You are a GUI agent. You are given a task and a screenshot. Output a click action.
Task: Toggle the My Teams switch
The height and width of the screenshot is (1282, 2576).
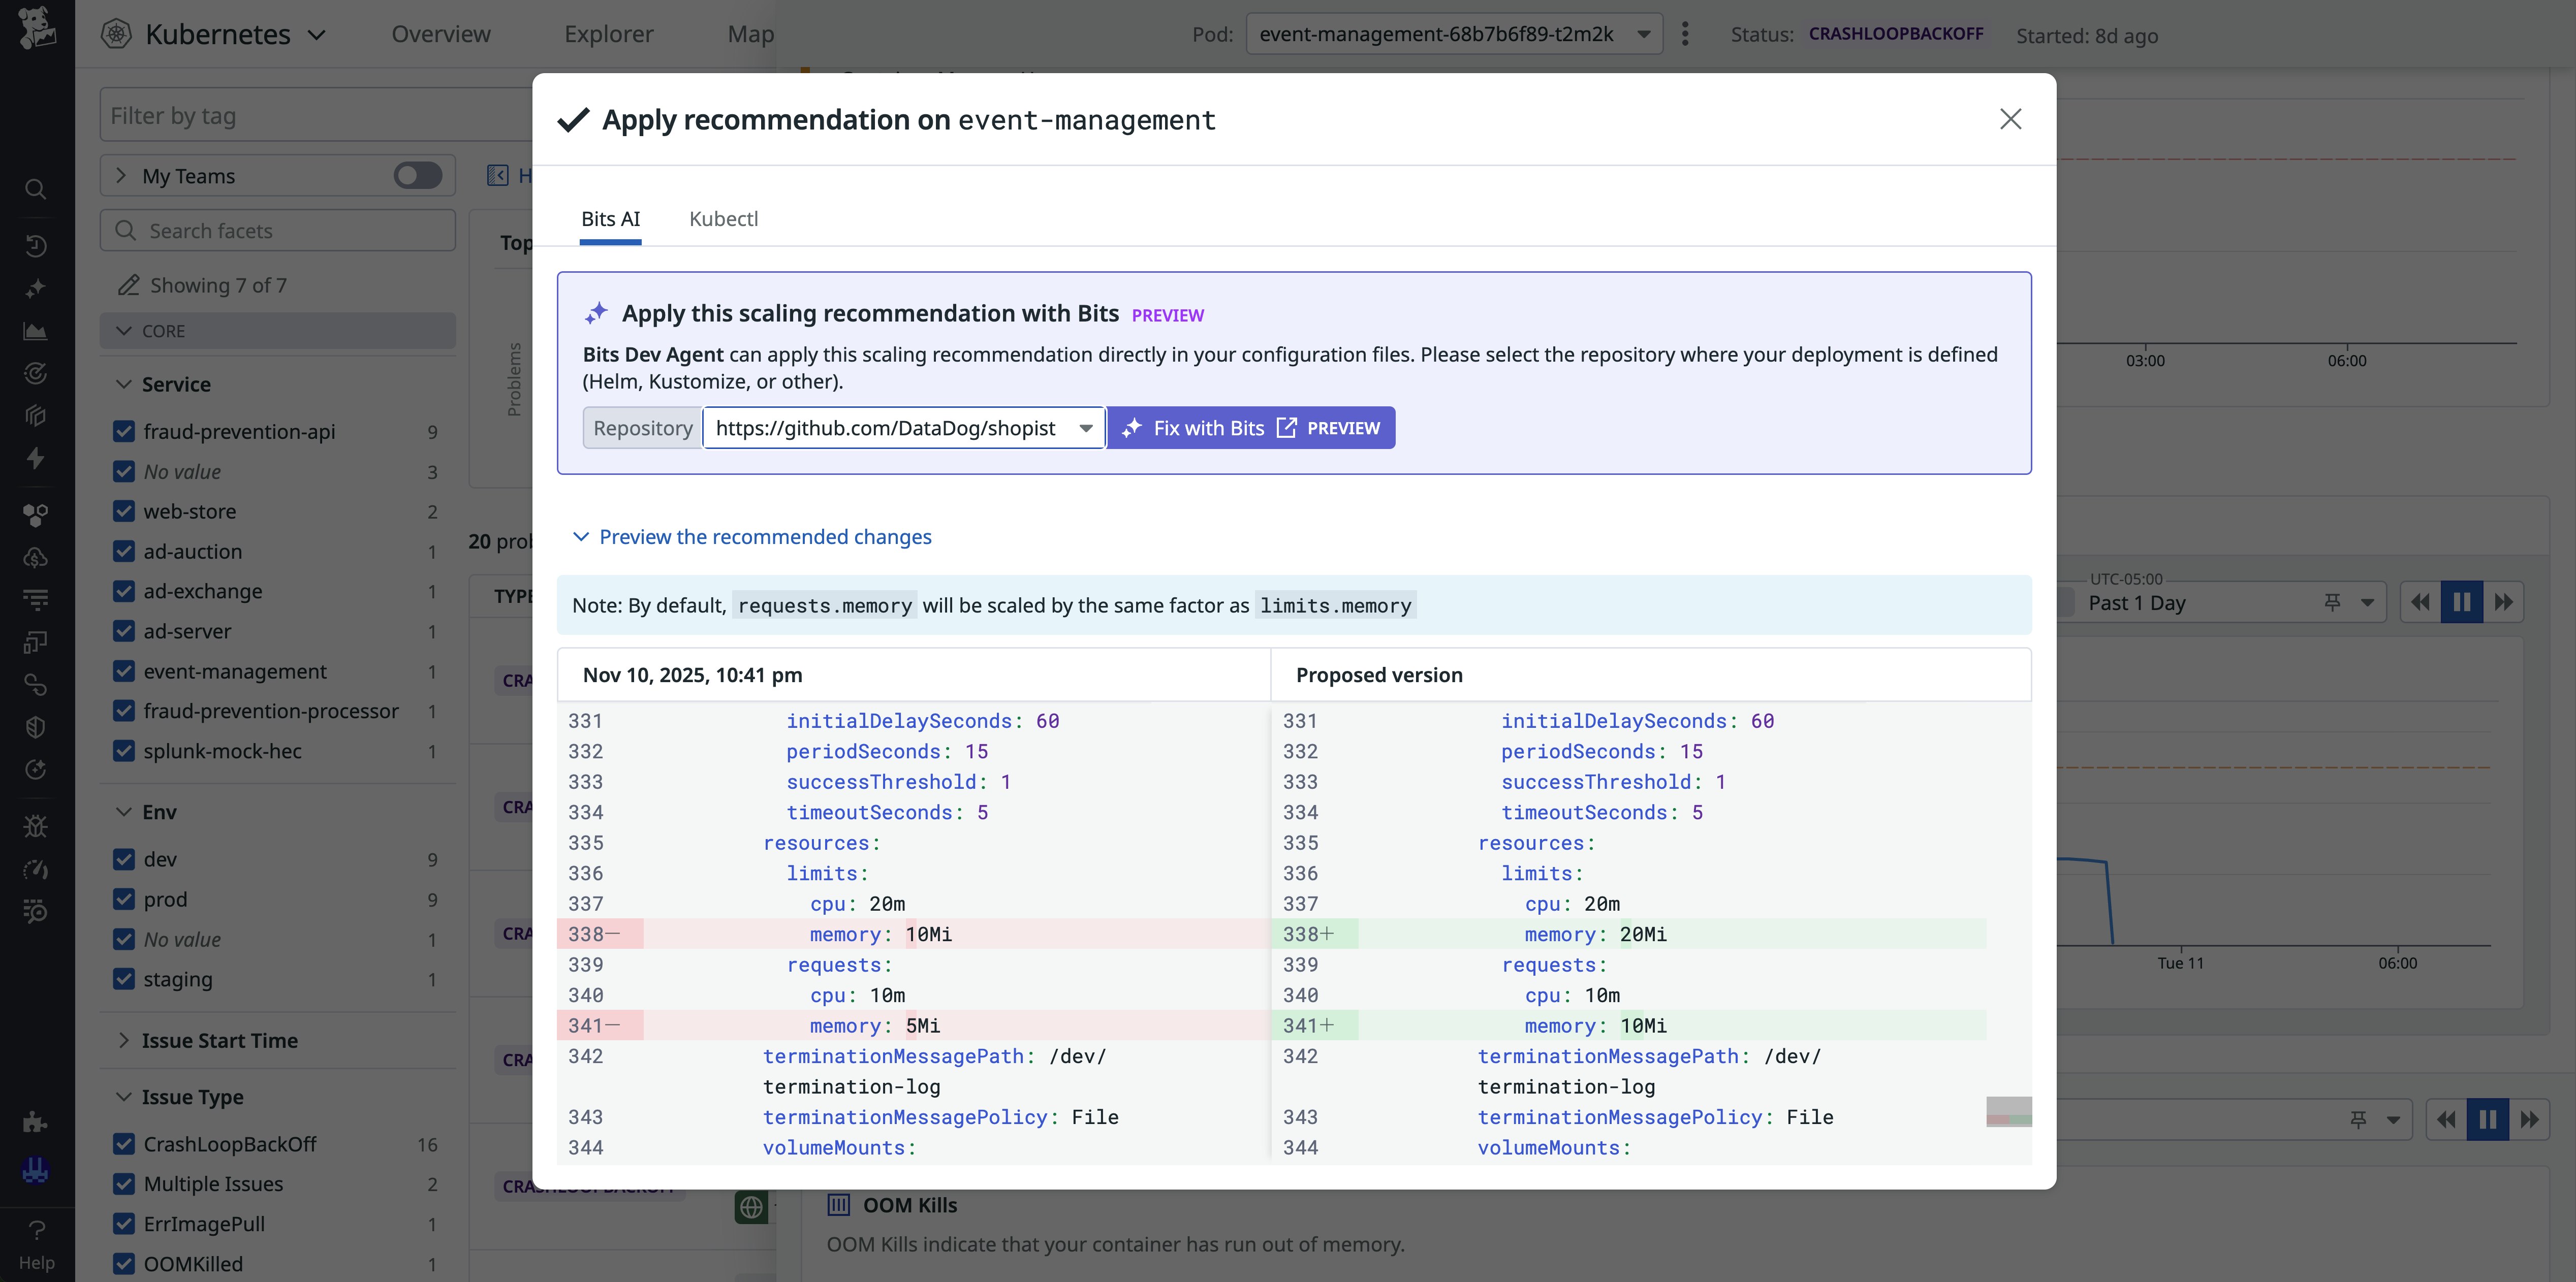click(x=417, y=175)
